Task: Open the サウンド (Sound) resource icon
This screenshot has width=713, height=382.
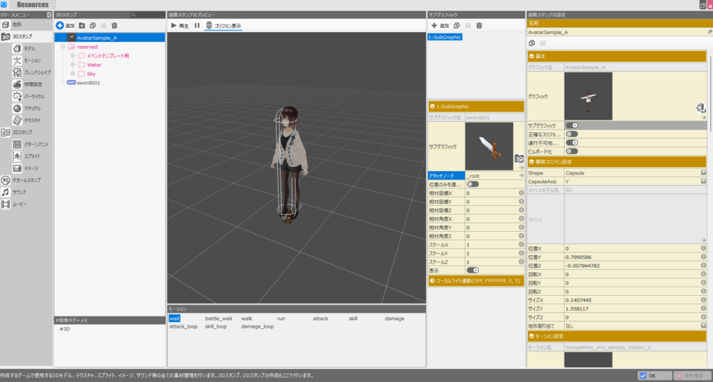Action: coord(6,192)
